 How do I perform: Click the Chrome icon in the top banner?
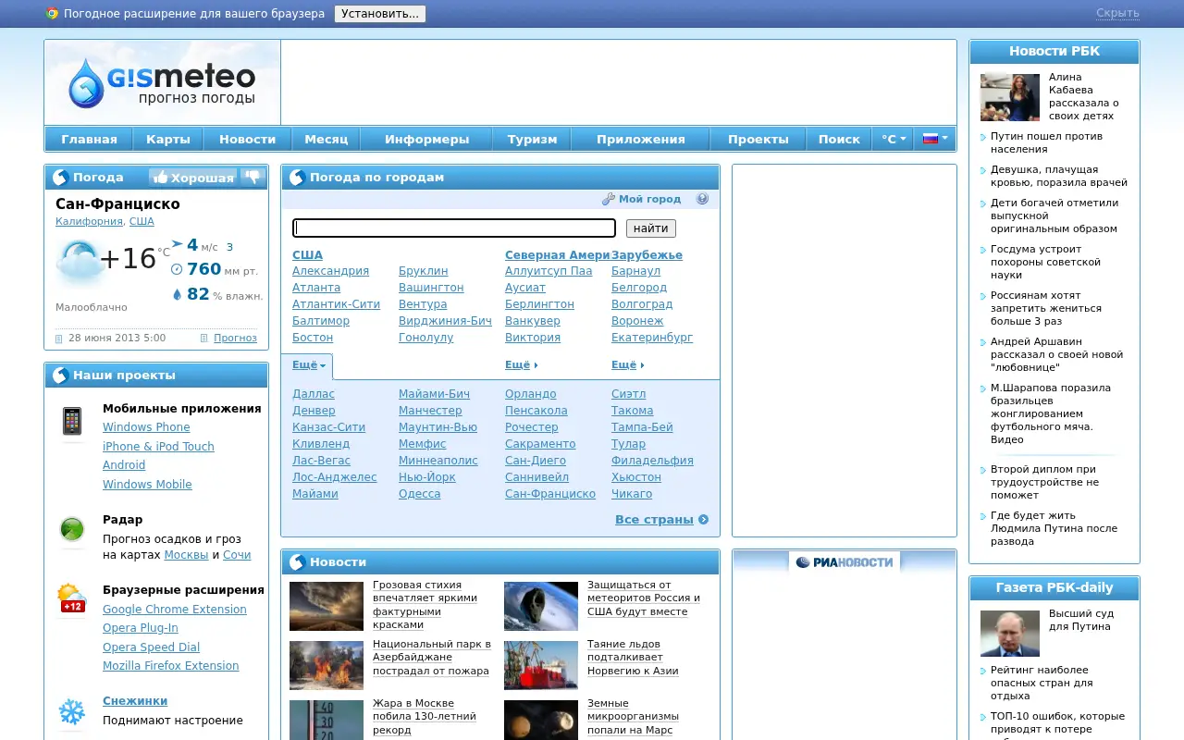(x=53, y=14)
